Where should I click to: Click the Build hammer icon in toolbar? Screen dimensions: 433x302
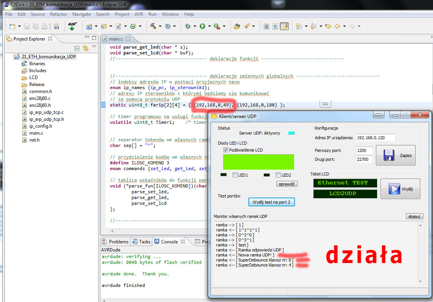153,26
